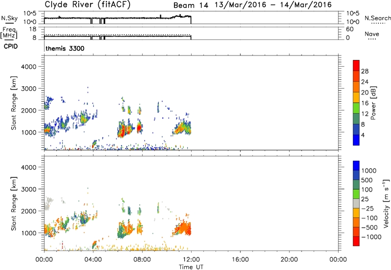Image resolution: width=391 pixels, height=270 pixels.
Task: Click the orange echo cluster near 11:30 in Velocity panel
Action: 184,228
